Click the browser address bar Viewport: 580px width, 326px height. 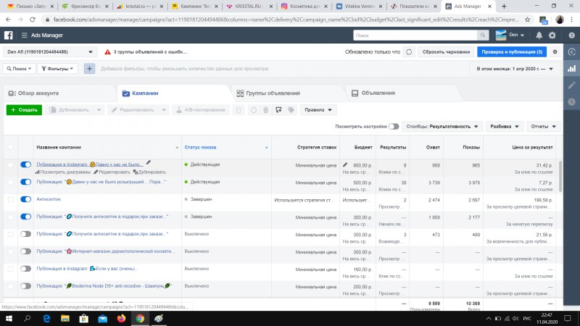[285, 20]
